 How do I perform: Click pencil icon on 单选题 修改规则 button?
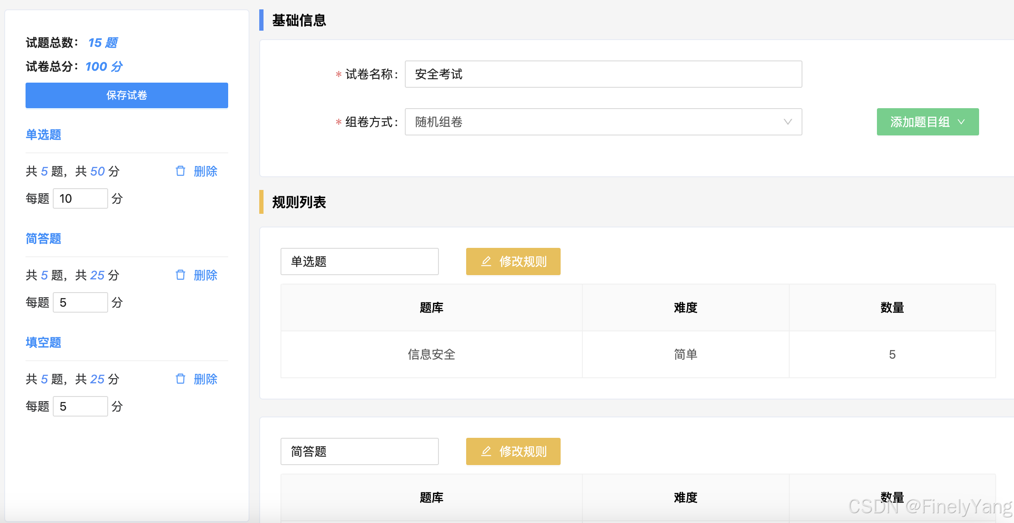click(486, 261)
